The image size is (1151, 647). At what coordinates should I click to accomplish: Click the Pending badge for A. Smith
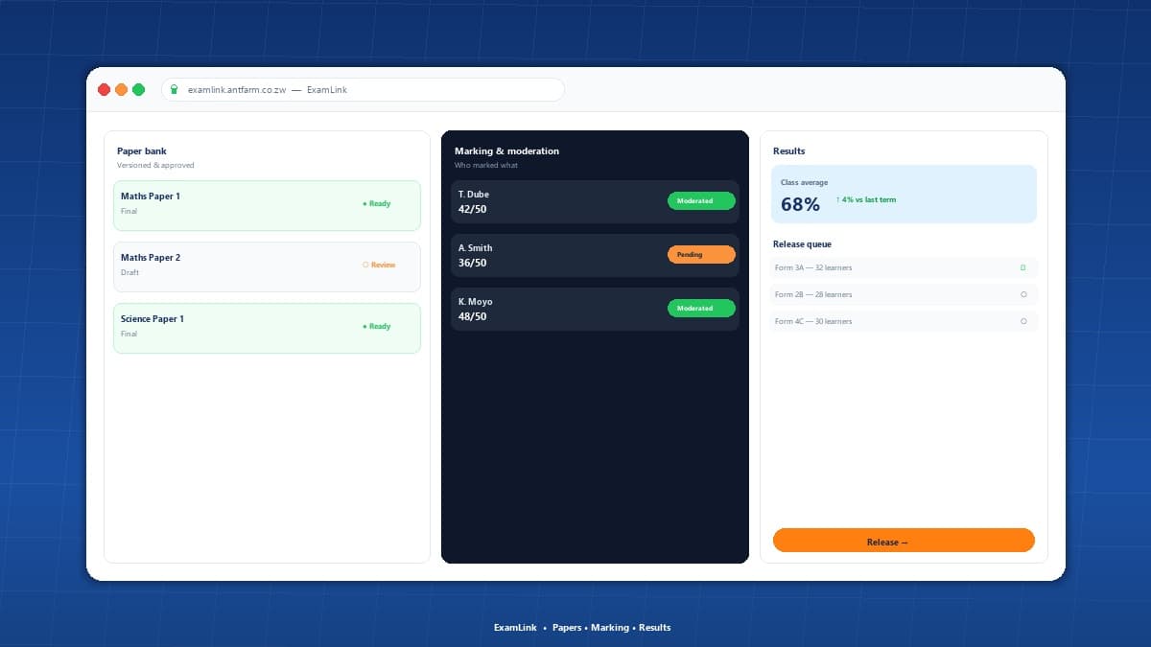coord(701,255)
